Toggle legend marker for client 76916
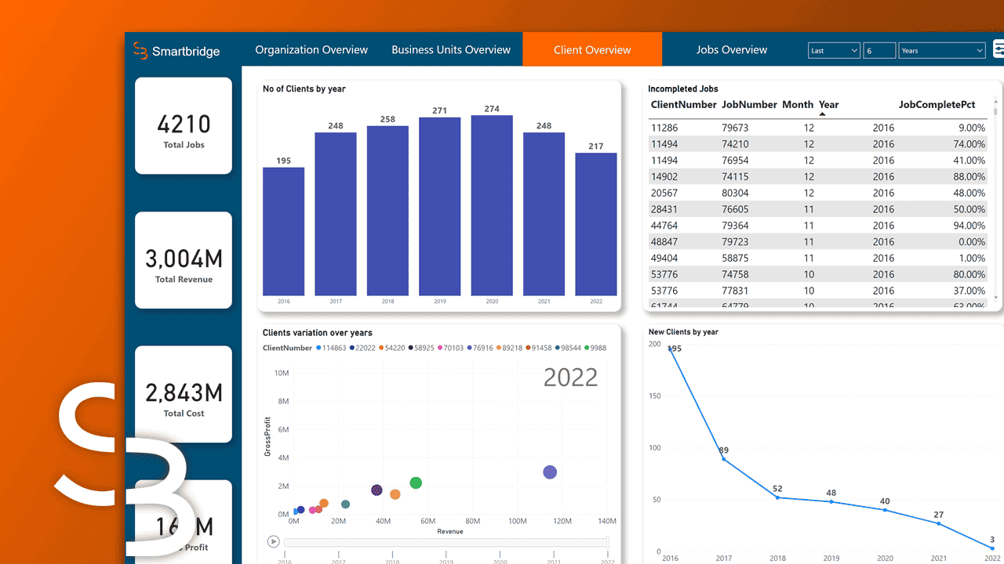 pyautogui.click(x=468, y=348)
